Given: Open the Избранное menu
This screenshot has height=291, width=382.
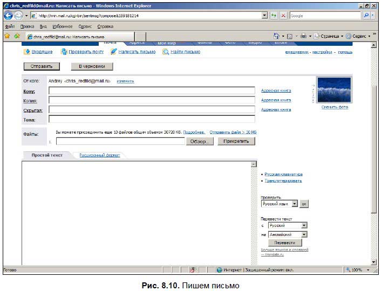Looking at the screenshot, I should tap(63, 26).
